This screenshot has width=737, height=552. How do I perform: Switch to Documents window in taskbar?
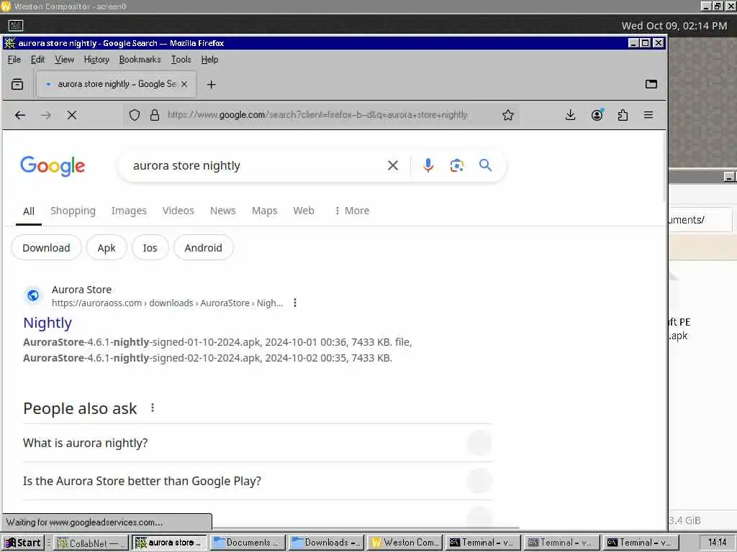[x=248, y=543]
